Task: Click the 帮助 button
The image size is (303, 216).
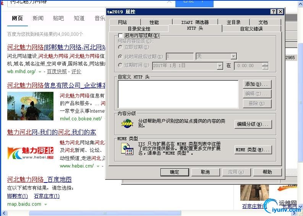Action: 267,172
